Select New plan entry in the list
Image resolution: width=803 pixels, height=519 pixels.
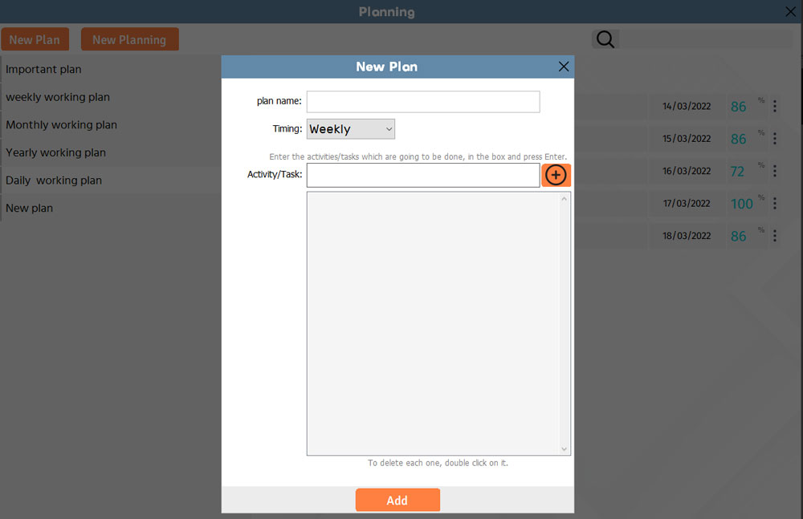click(x=111, y=208)
